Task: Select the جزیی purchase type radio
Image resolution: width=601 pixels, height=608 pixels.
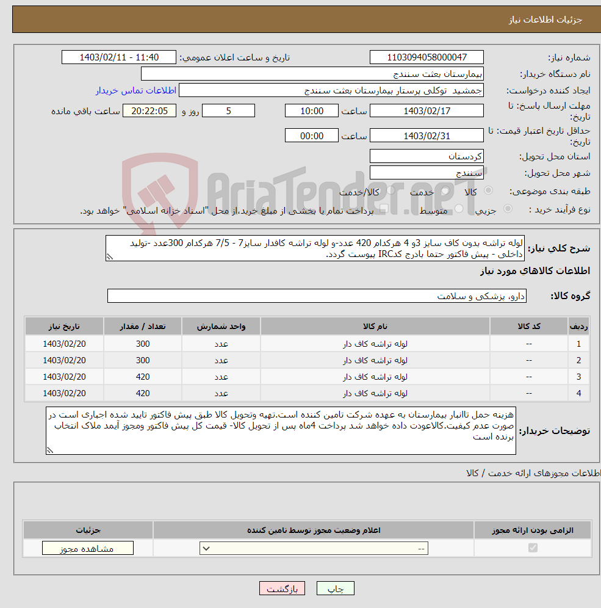Action: 508,209
